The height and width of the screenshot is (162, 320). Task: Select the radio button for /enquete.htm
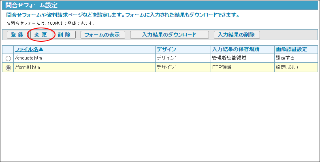[8, 58]
